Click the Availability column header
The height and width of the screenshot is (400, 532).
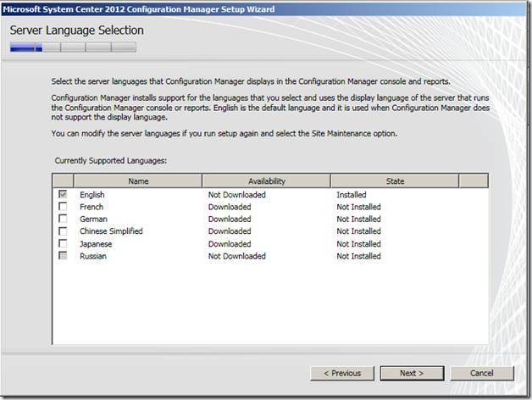click(x=266, y=181)
